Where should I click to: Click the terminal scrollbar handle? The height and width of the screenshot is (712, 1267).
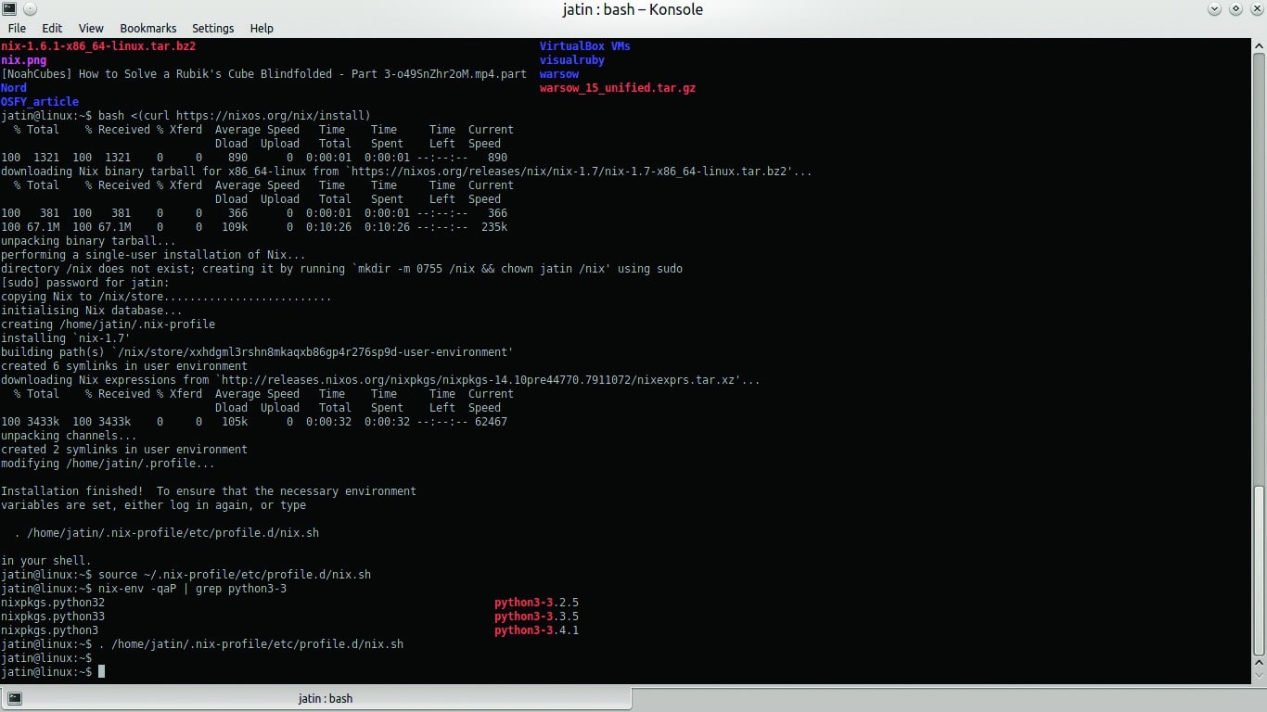(x=1260, y=569)
